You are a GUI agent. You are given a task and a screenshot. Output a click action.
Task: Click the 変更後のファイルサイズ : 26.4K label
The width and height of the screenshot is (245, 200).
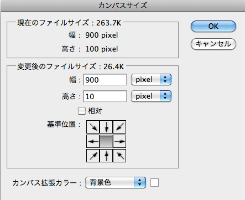[x=71, y=66]
